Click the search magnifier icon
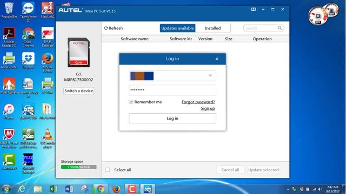 pyautogui.click(x=280, y=28)
